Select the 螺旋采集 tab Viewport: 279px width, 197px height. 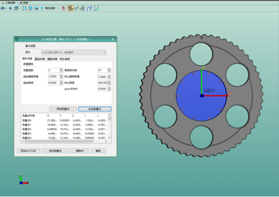pos(52,59)
